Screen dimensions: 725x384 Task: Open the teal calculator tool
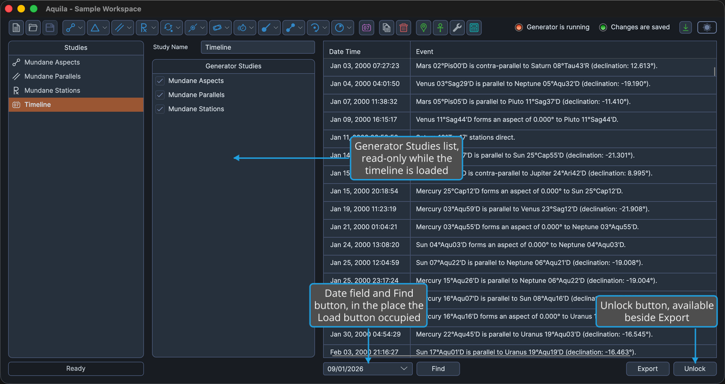(x=474, y=28)
